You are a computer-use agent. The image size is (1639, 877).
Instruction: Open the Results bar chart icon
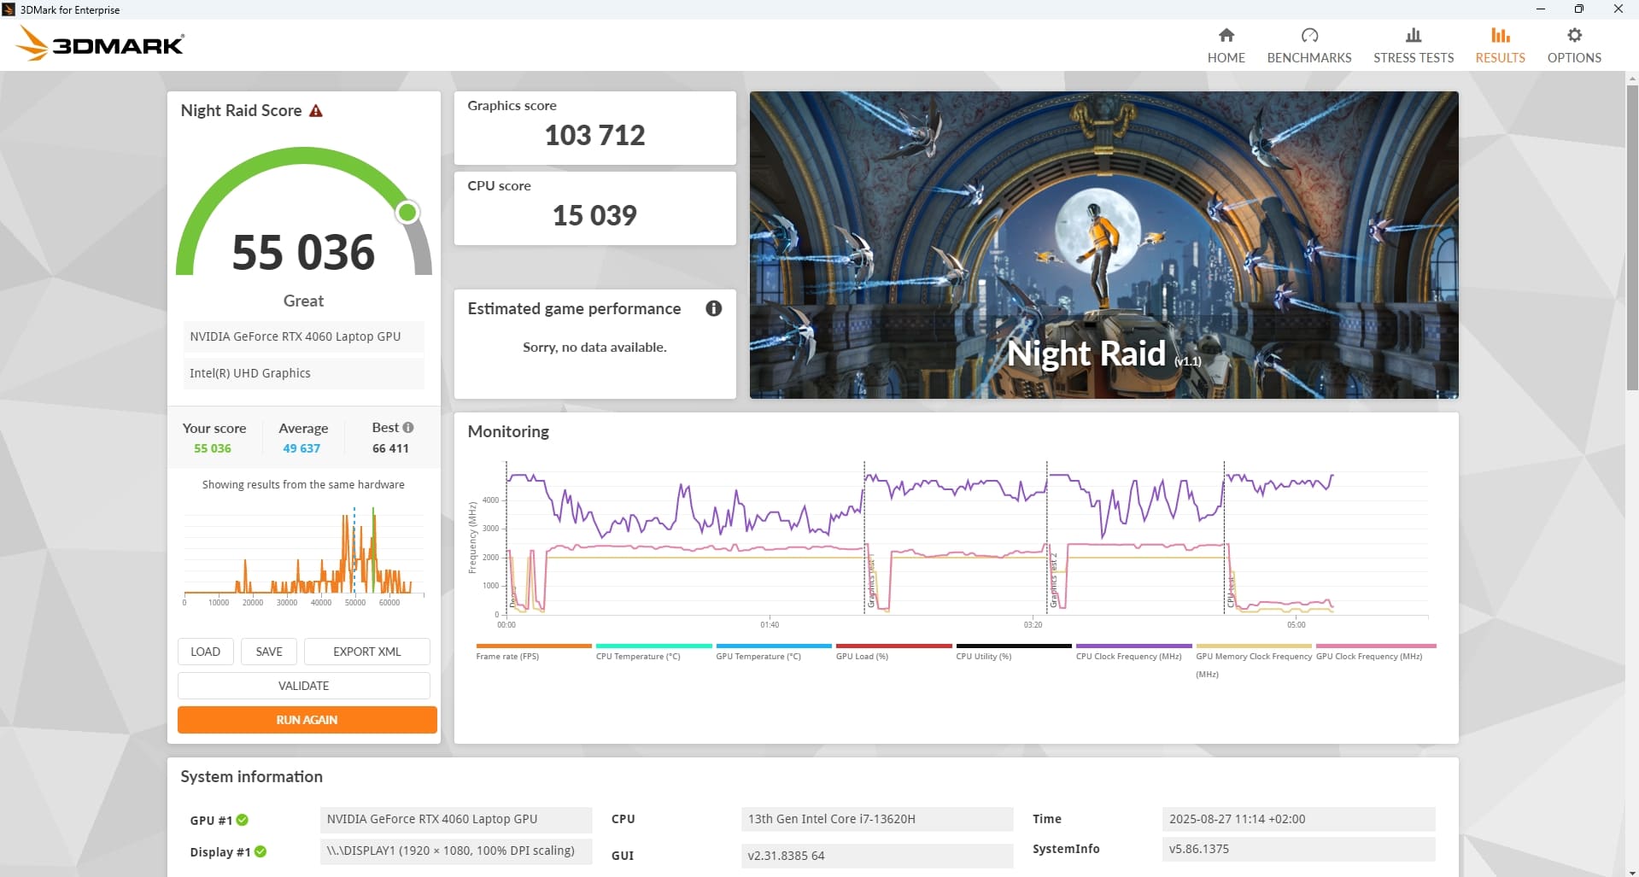pos(1500,35)
